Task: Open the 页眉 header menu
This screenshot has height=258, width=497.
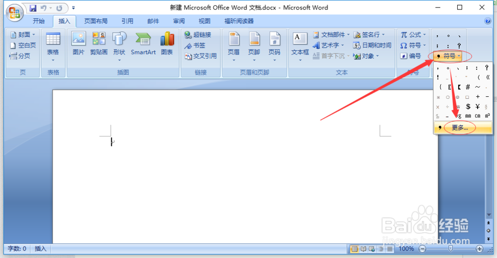Action: (x=234, y=47)
